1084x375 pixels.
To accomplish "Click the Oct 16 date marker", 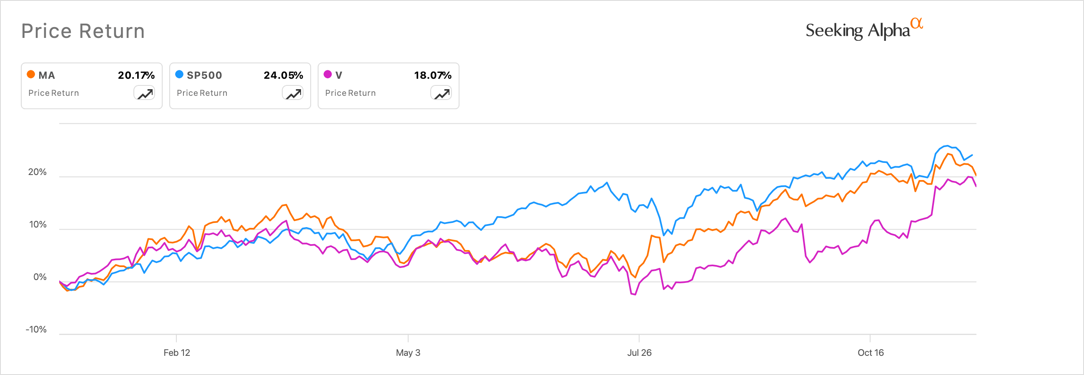I will click(x=870, y=352).
